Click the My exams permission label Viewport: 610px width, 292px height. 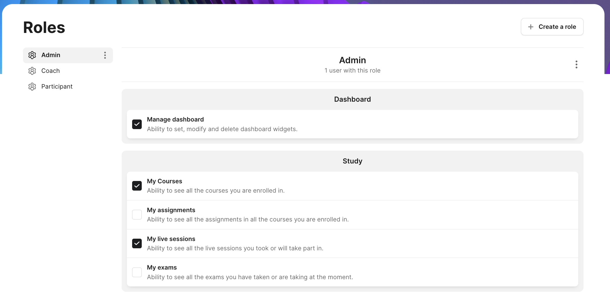click(162, 268)
